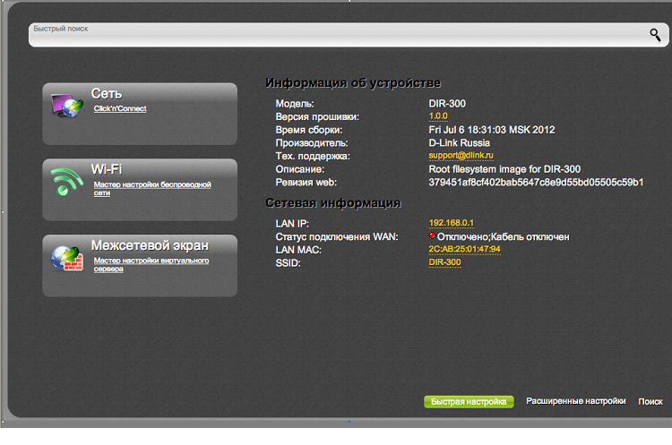Click the Межсетевой экран panel heading
Screen dimensions: 672x445
[x=150, y=245]
